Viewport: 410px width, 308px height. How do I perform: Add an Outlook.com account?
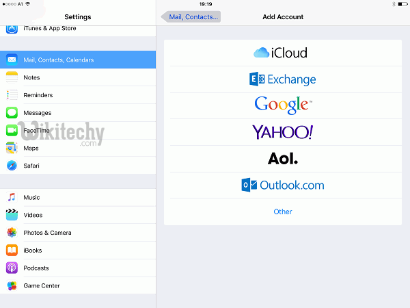282,185
